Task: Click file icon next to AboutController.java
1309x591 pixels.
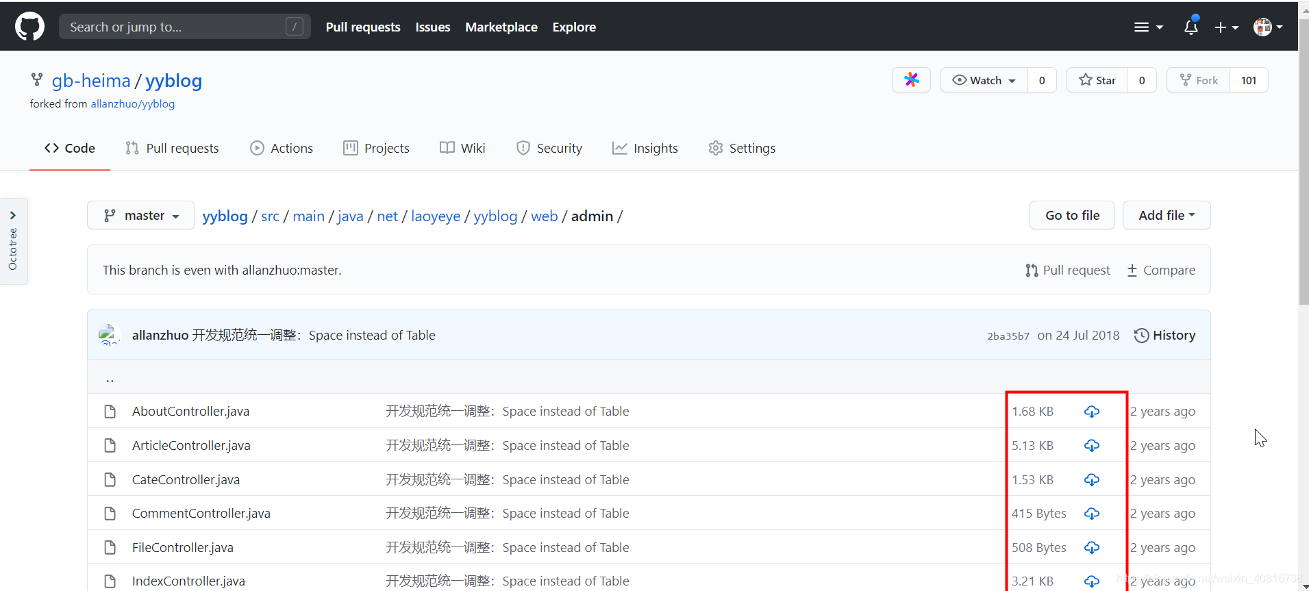Action: coord(110,412)
